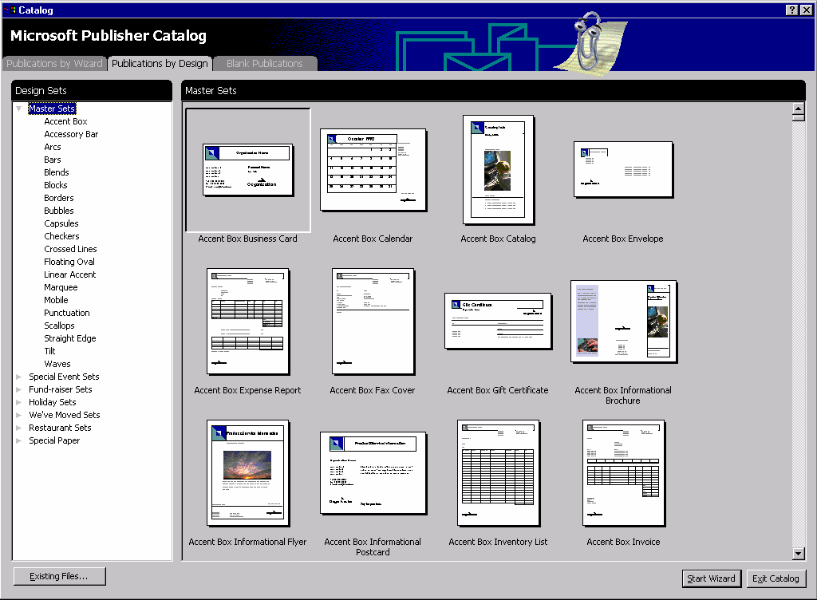Choose the Accent Box Informational Flyer thumbnail
This screenshot has height=600, width=817.
[x=248, y=473]
